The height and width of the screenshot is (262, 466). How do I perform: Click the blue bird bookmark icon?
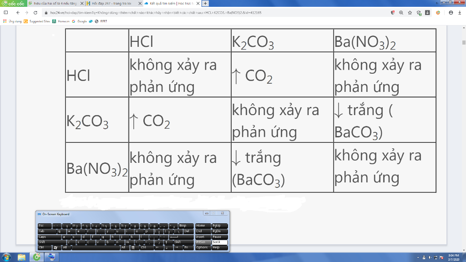[x=91, y=21]
